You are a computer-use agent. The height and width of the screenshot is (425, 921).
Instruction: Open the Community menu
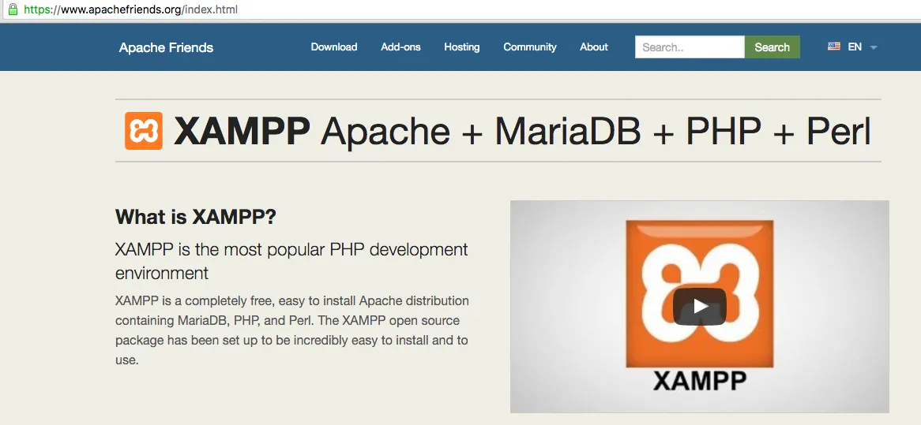(x=530, y=47)
